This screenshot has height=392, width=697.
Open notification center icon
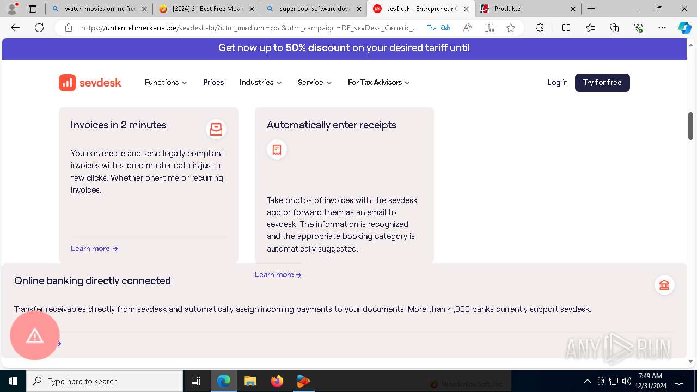click(x=679, y=381)
